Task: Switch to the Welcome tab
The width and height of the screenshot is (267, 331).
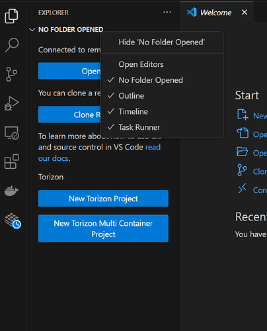Action: point(215,13)
